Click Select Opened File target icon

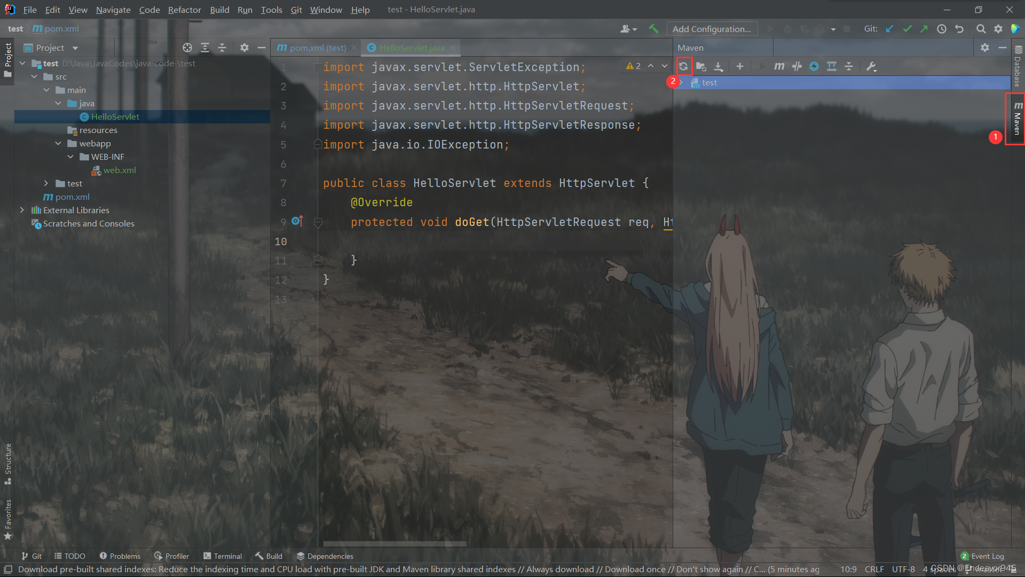tap(187, 48)
